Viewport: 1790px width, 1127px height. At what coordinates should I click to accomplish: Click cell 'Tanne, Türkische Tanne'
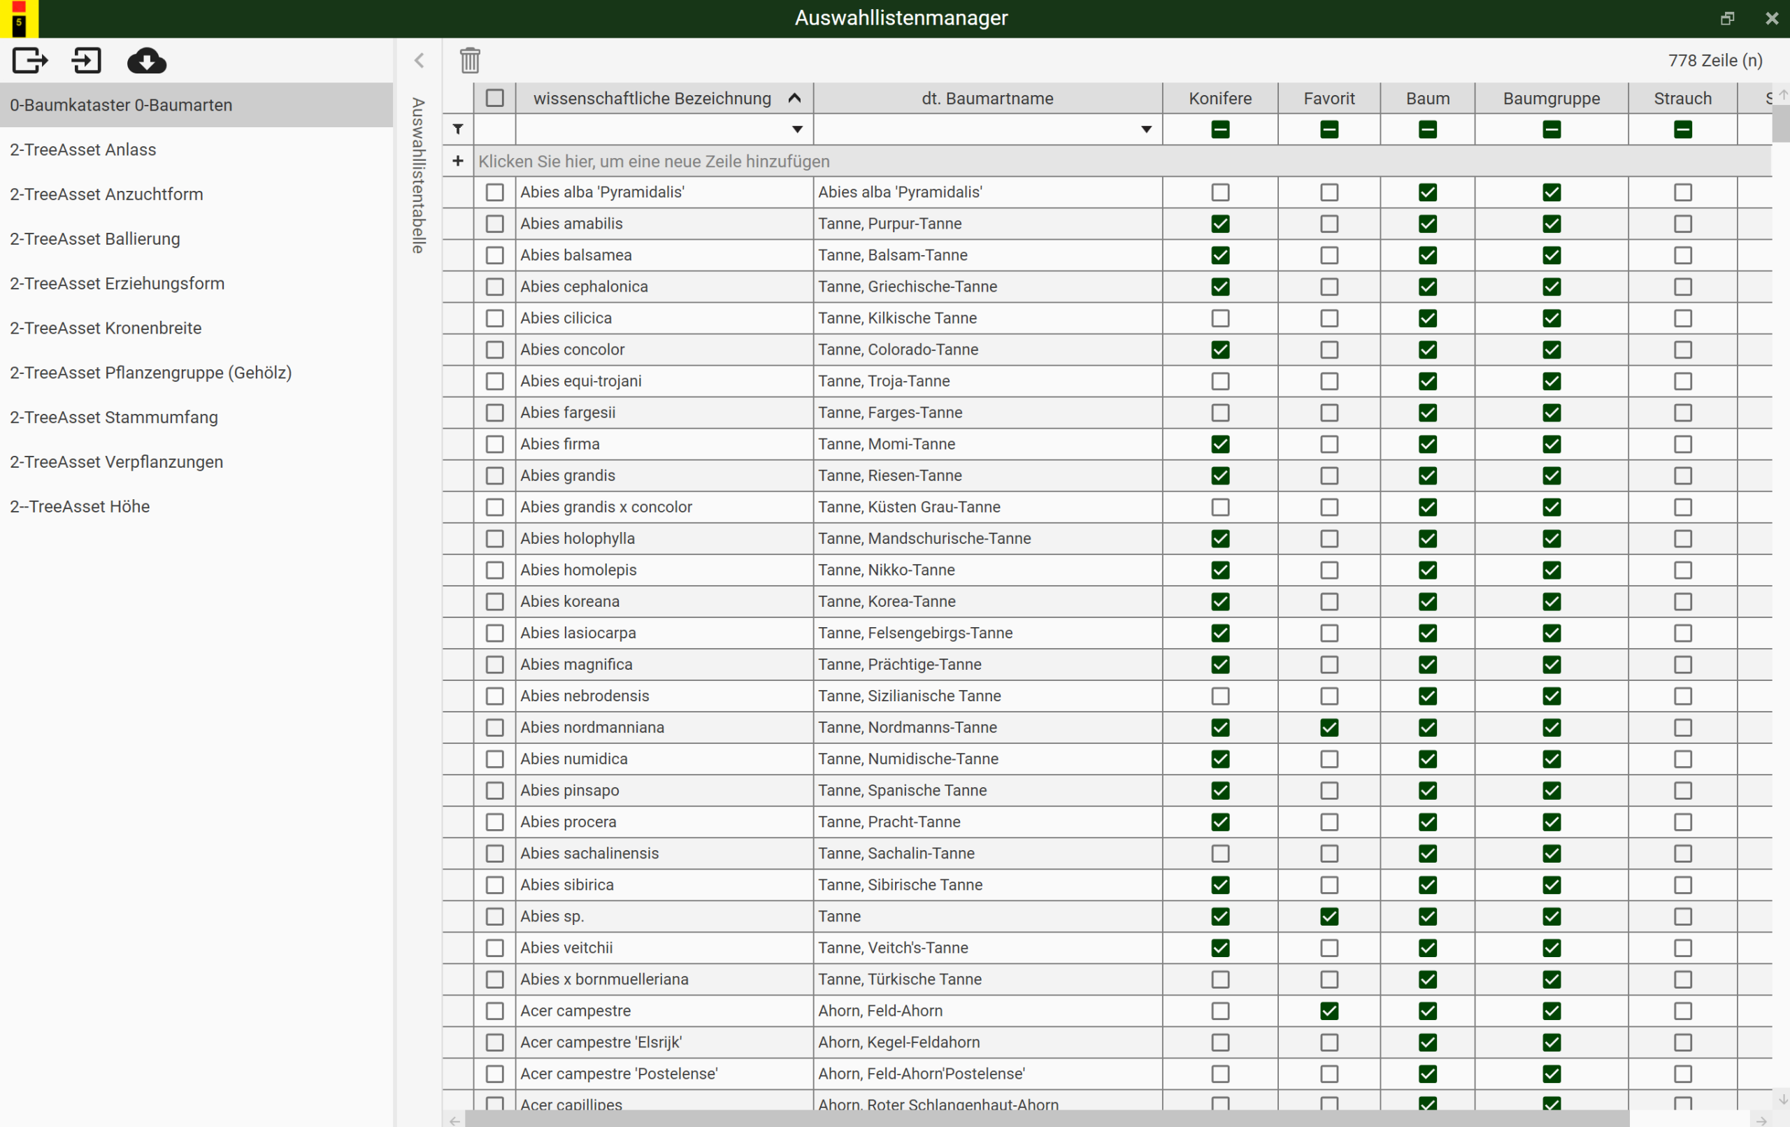(988, 979)
